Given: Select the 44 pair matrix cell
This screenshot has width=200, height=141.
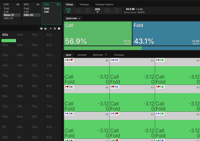Looking at the screenshot, I should [x=23, y=138].
